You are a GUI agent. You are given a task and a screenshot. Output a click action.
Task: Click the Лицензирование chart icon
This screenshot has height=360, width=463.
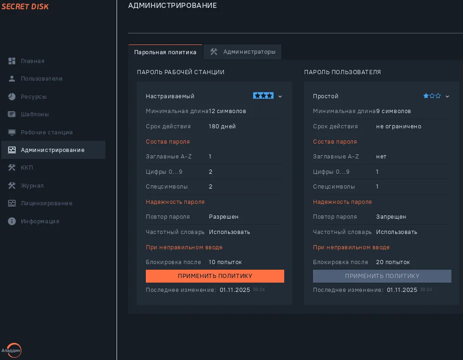click(x=12, y=203)
